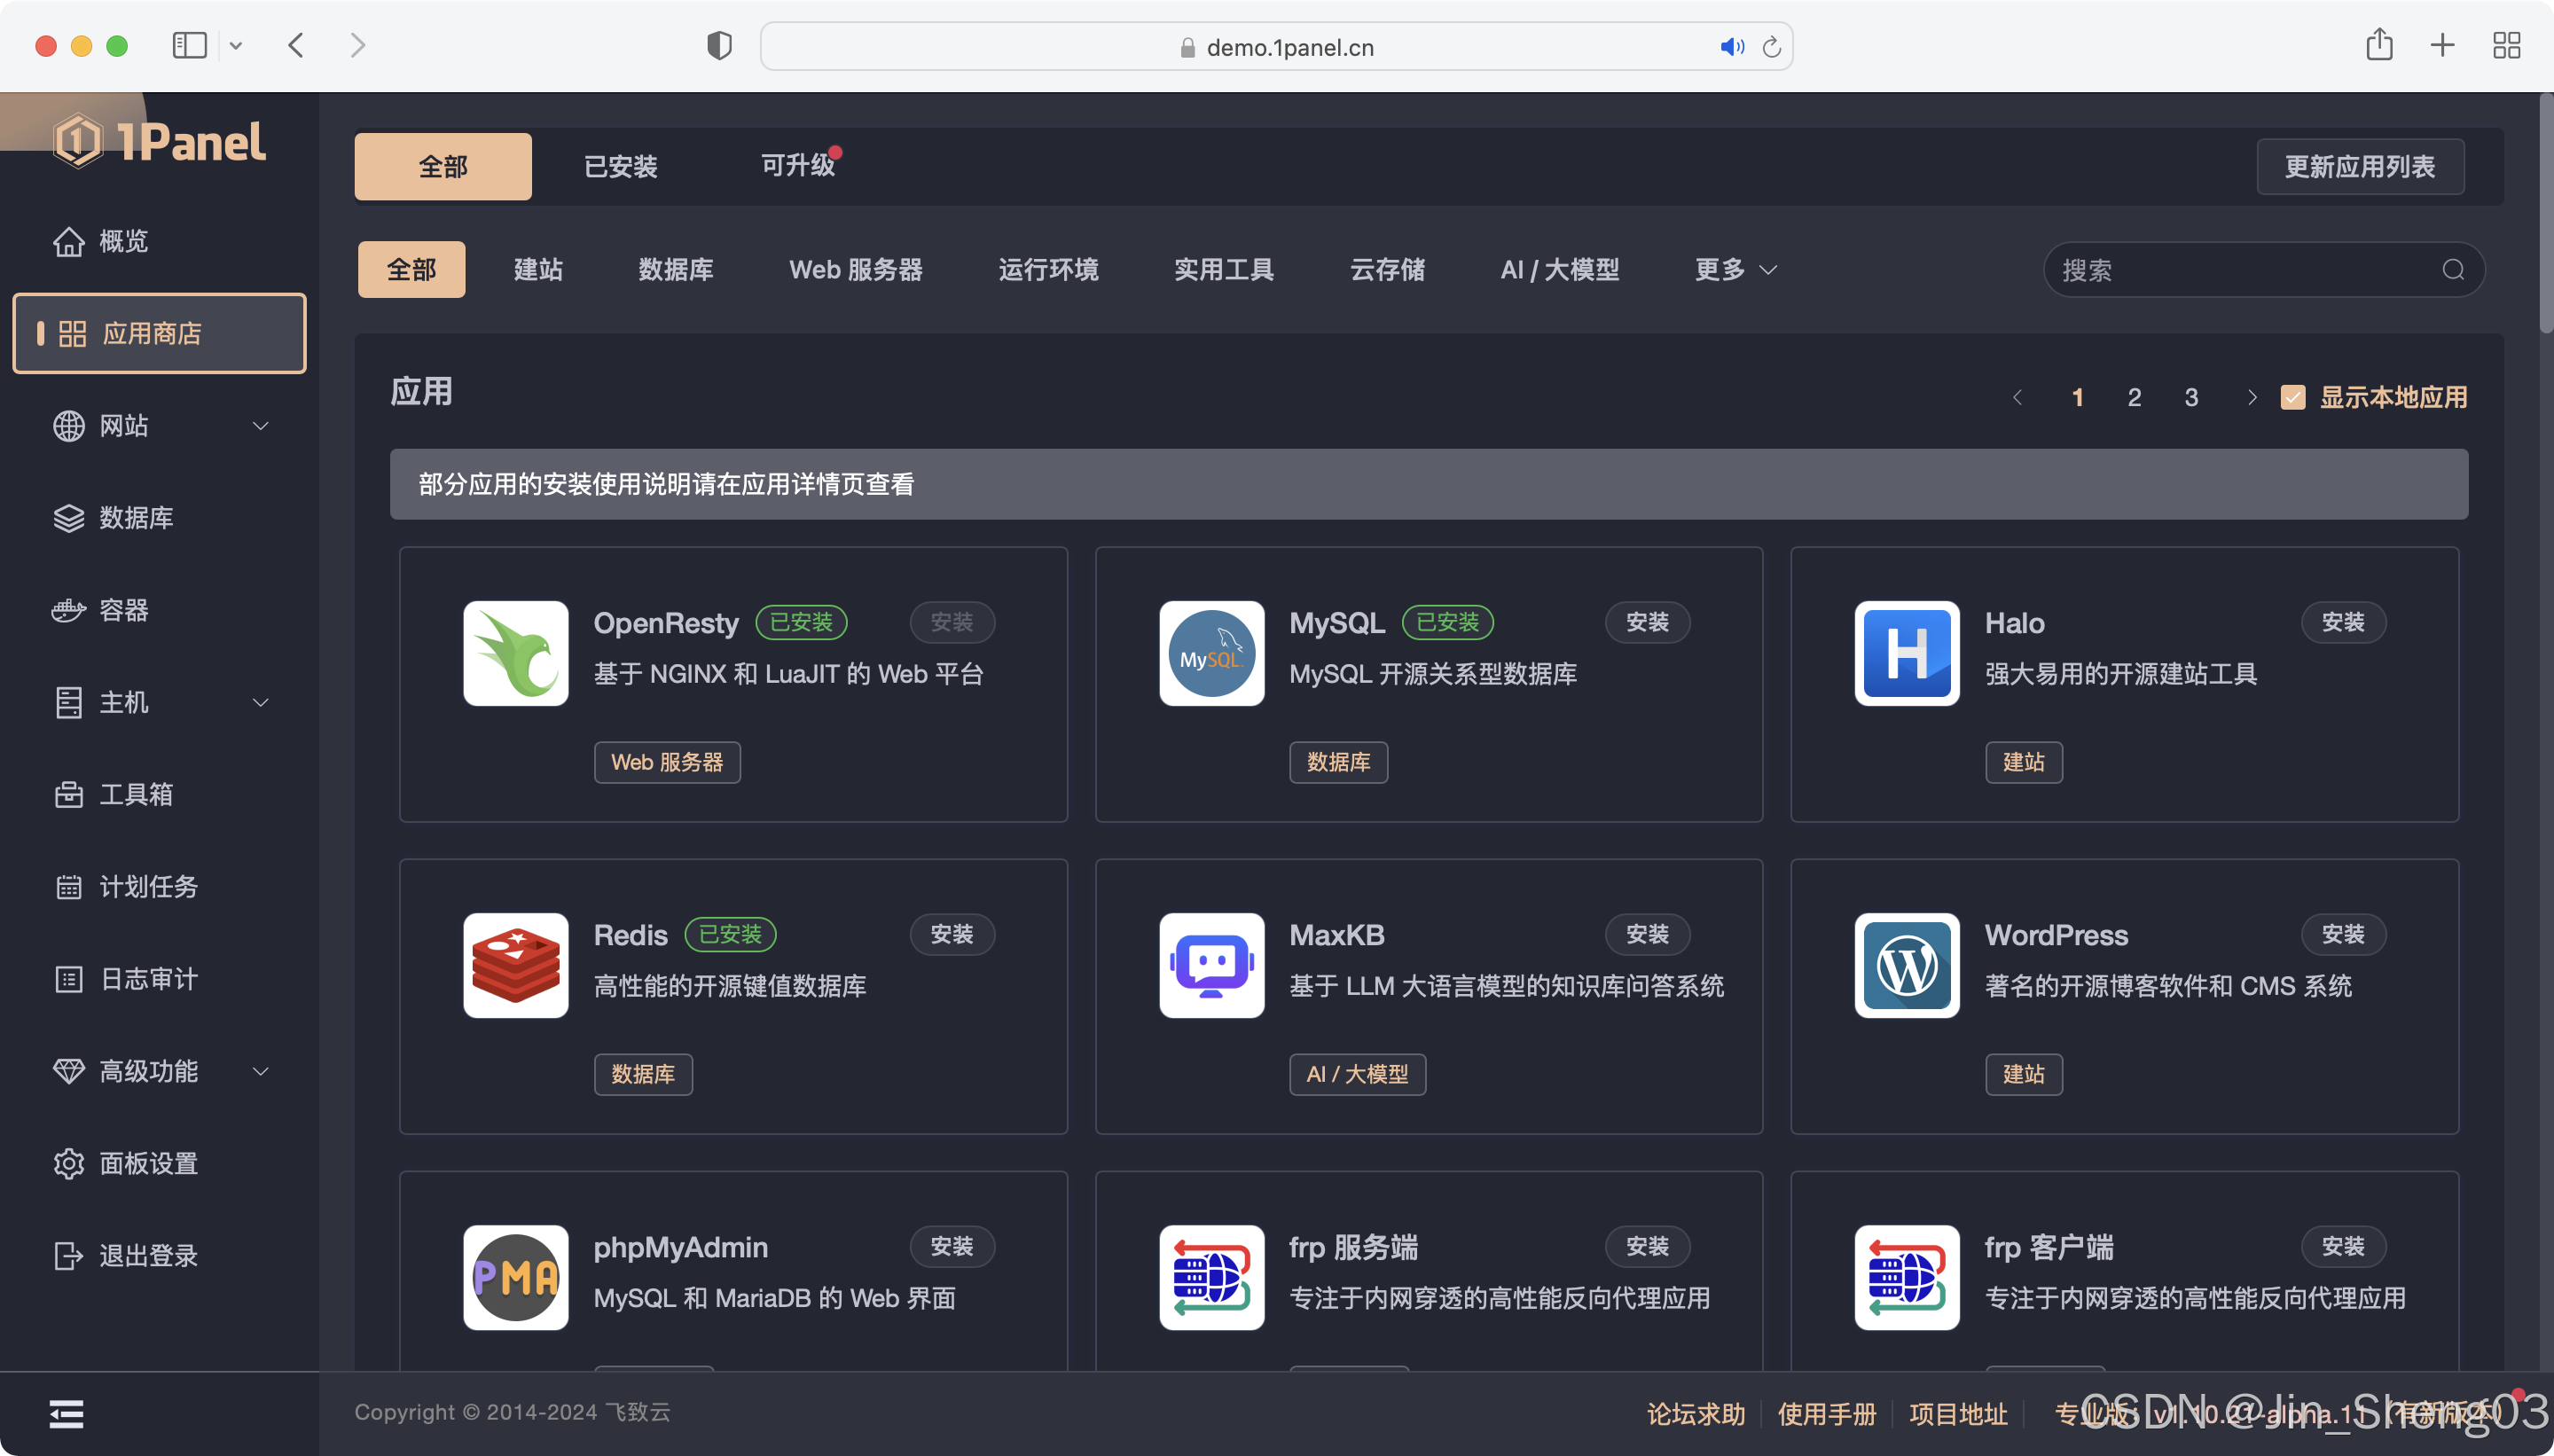Click 安装 button for MySQL
The height and width of the screenshot is (1456, 2554).
pyautogui.click(x=1646, y=622)
